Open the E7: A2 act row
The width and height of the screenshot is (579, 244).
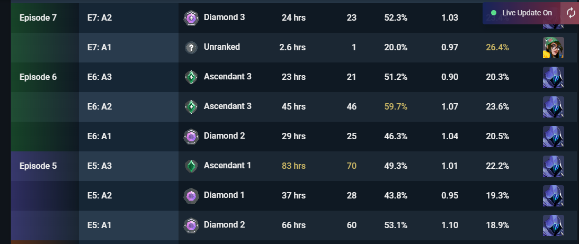click(328, 17)
